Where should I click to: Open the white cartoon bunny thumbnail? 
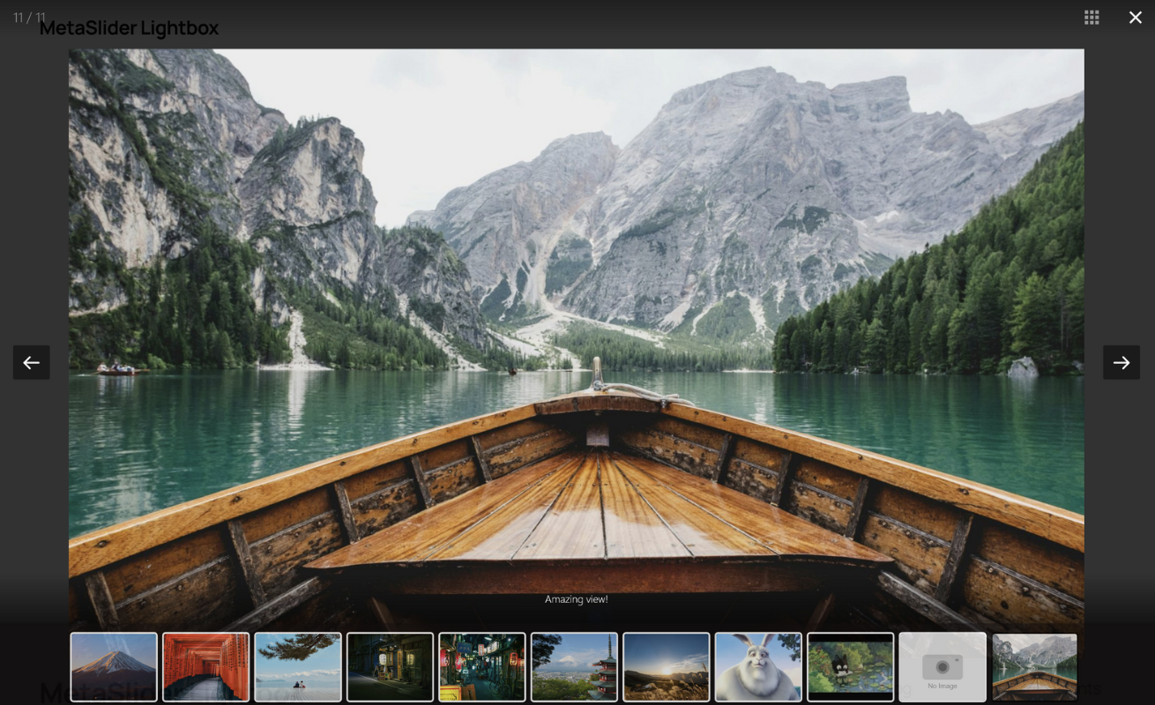click(x=758, y=667)
